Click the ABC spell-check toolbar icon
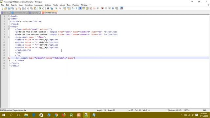Image resolution: width=210 pixels, height=118 pixels. pos(121,8)
